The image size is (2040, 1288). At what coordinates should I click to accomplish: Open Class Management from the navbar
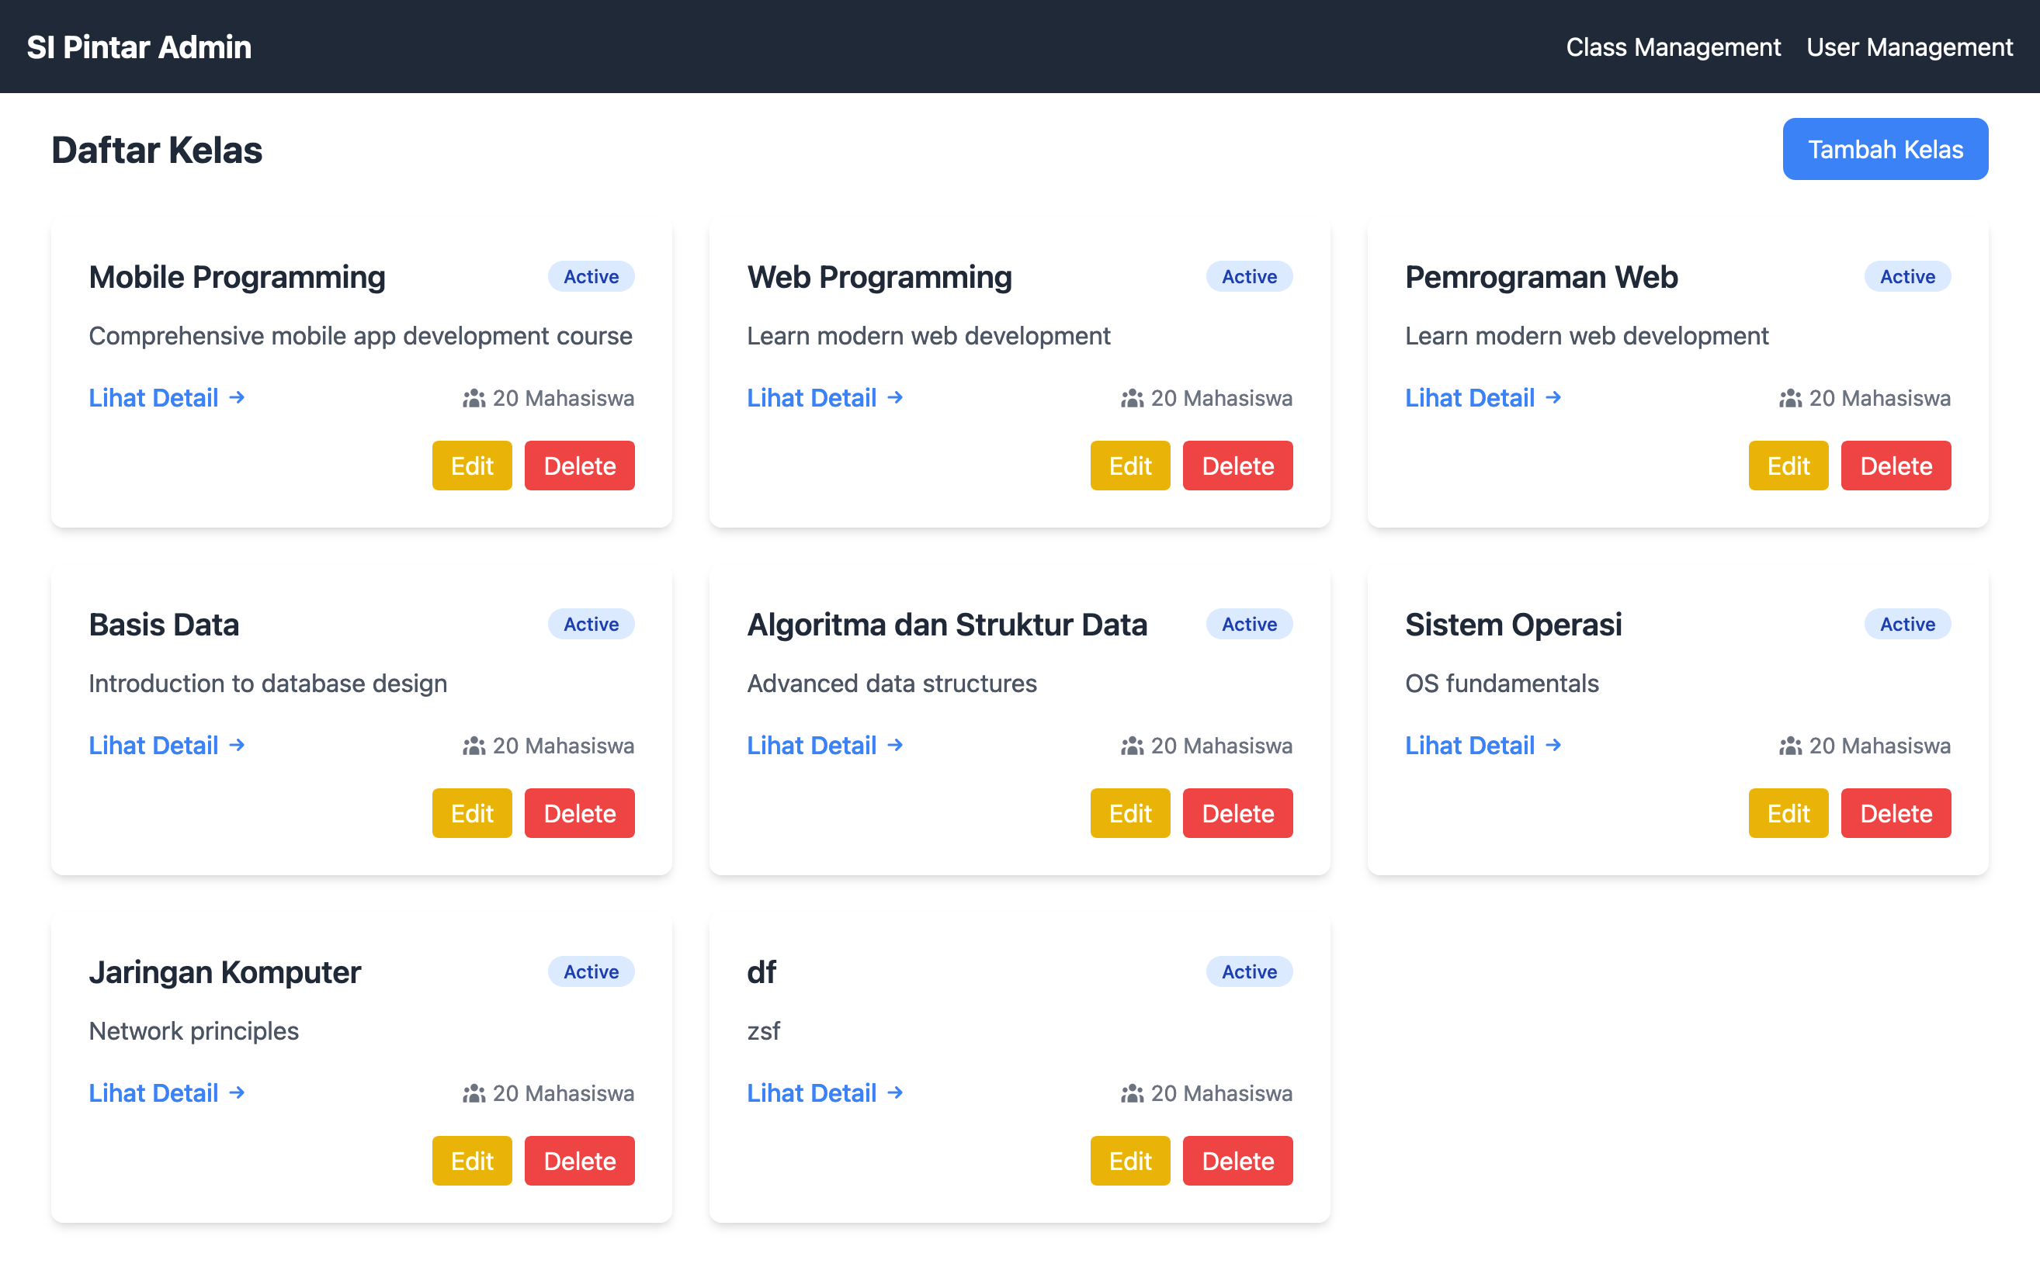[1674, 47]
